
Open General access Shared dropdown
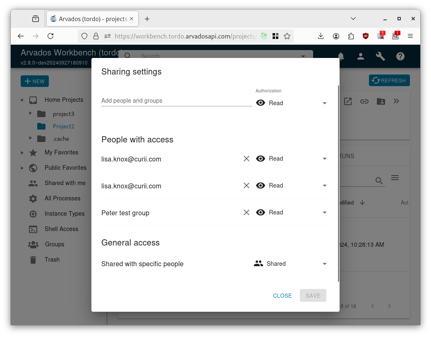[x=291, y=264]
